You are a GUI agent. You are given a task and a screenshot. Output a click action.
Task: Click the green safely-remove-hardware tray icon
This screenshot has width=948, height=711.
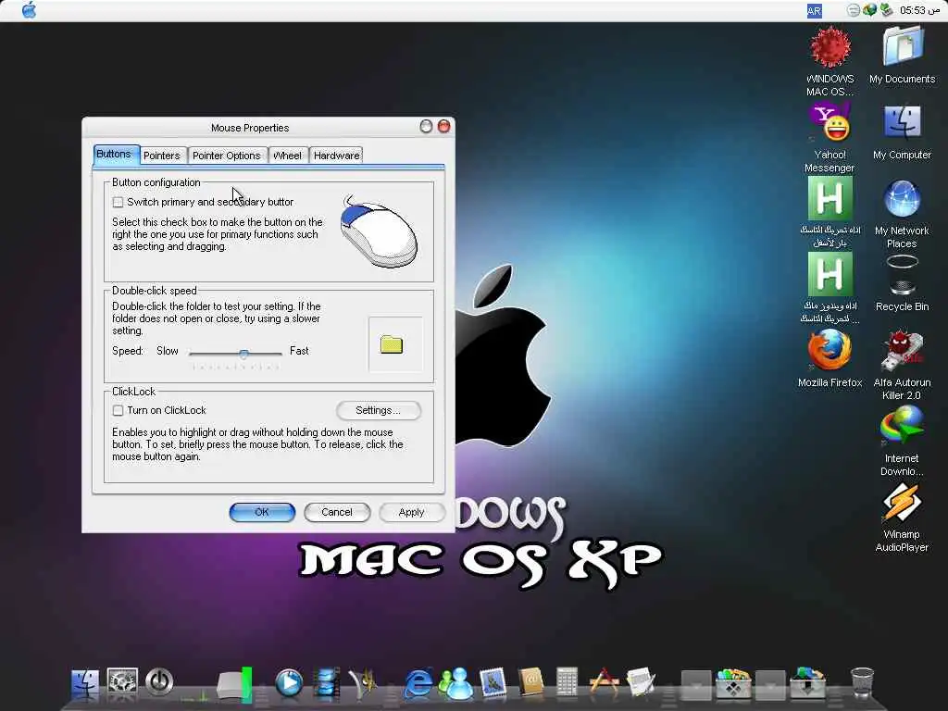[x=886, y=10]
